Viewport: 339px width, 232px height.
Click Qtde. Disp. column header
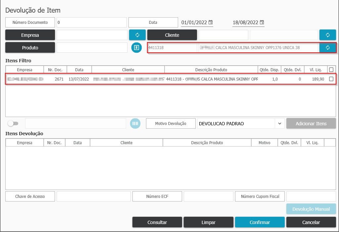pos(269,70)
